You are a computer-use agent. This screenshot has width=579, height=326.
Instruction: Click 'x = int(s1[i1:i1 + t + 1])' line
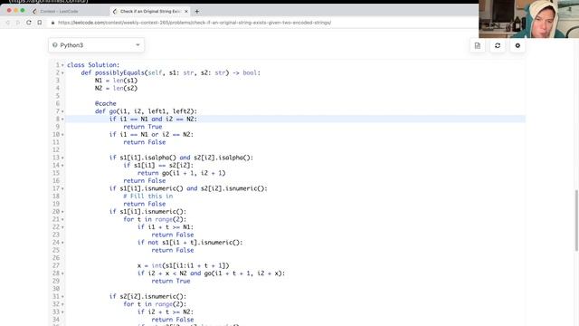coord(183,265)
